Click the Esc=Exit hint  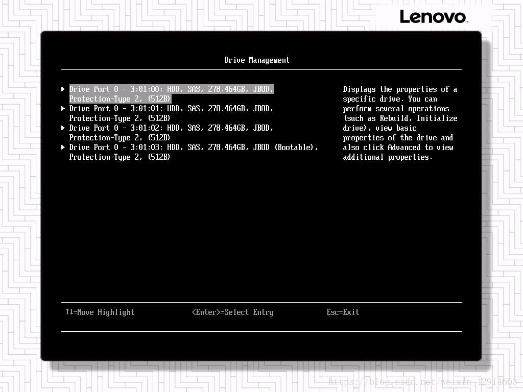(343, 312)
